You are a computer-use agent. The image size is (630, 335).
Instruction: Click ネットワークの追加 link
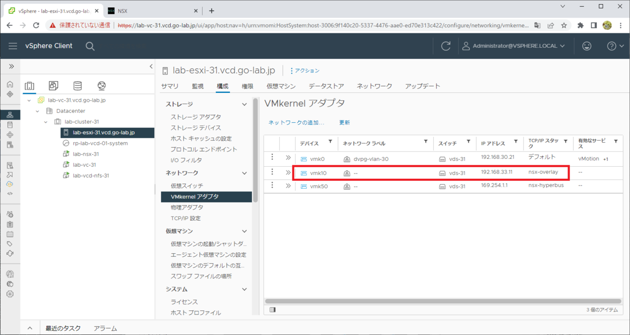[x=296, y=122]
